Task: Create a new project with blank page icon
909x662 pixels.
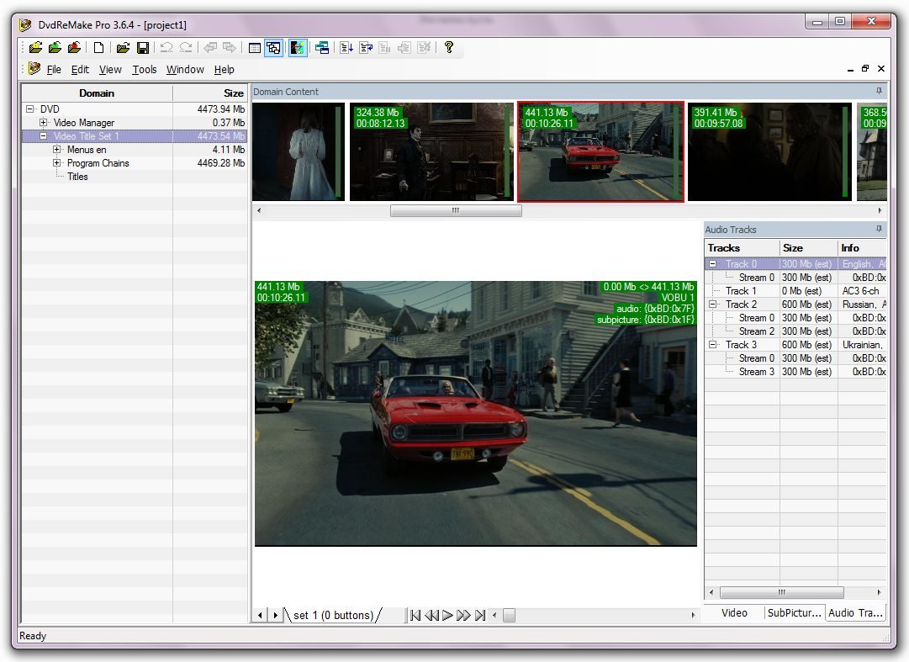Action: tap(99, 48)
